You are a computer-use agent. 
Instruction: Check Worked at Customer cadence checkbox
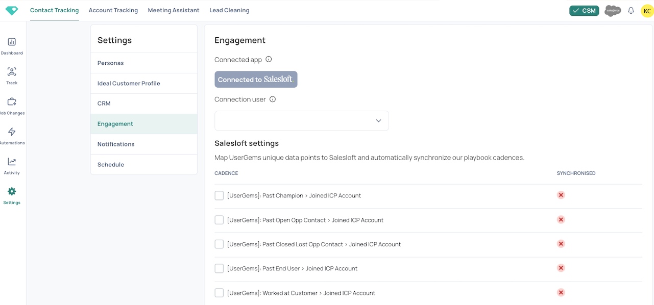[219, 293]
